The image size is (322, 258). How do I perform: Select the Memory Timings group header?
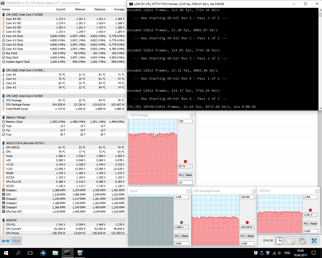point(16,117)
